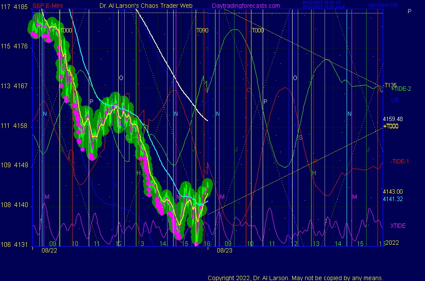Image resolution: width=425 pixels, height=281 pixels.
Task: Click the cyan 4141.32 price value
Action: (393, 198)
